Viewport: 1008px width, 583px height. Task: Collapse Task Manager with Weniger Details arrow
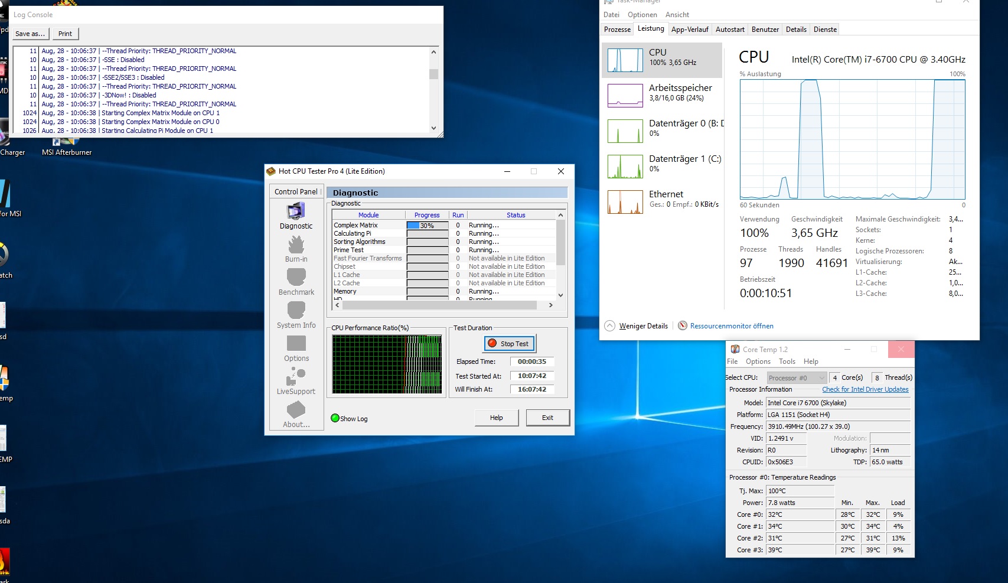click(x=610, y=326)
